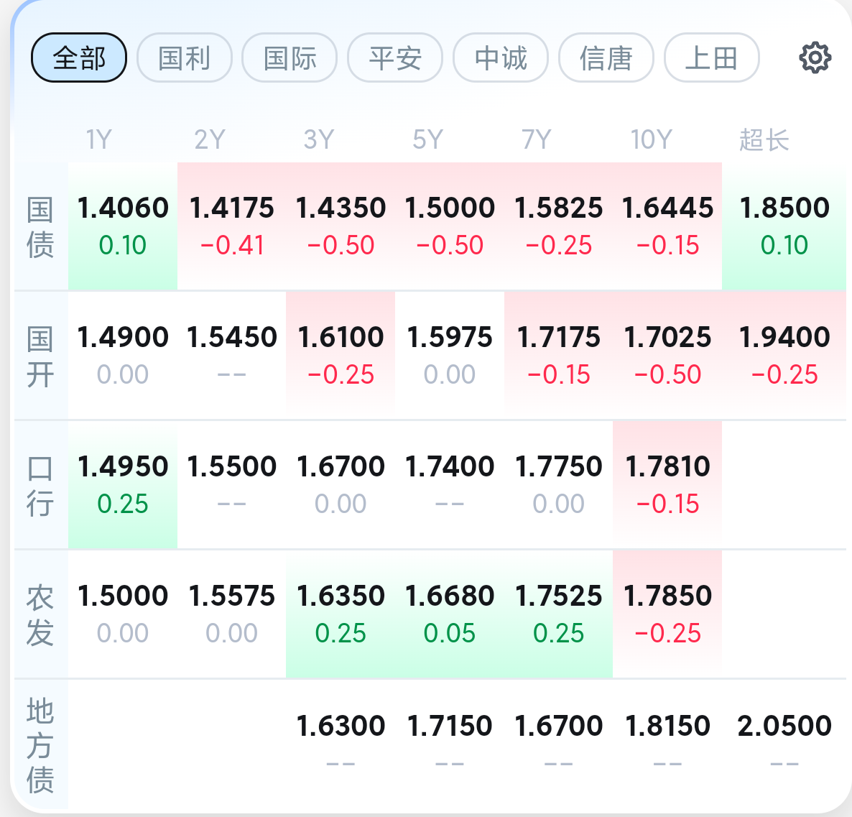852x817 pixels.
Task: Switch to the 国利 tab
Action: pos(184,57)
